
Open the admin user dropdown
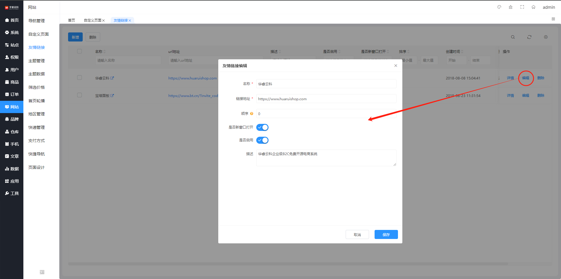[x=549, y=7]
